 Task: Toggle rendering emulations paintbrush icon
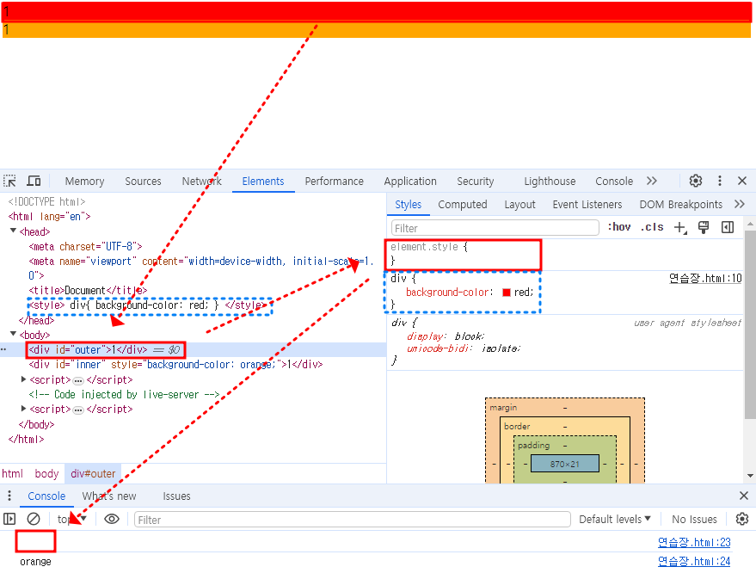pyautogui.click(x=704, y=227)
